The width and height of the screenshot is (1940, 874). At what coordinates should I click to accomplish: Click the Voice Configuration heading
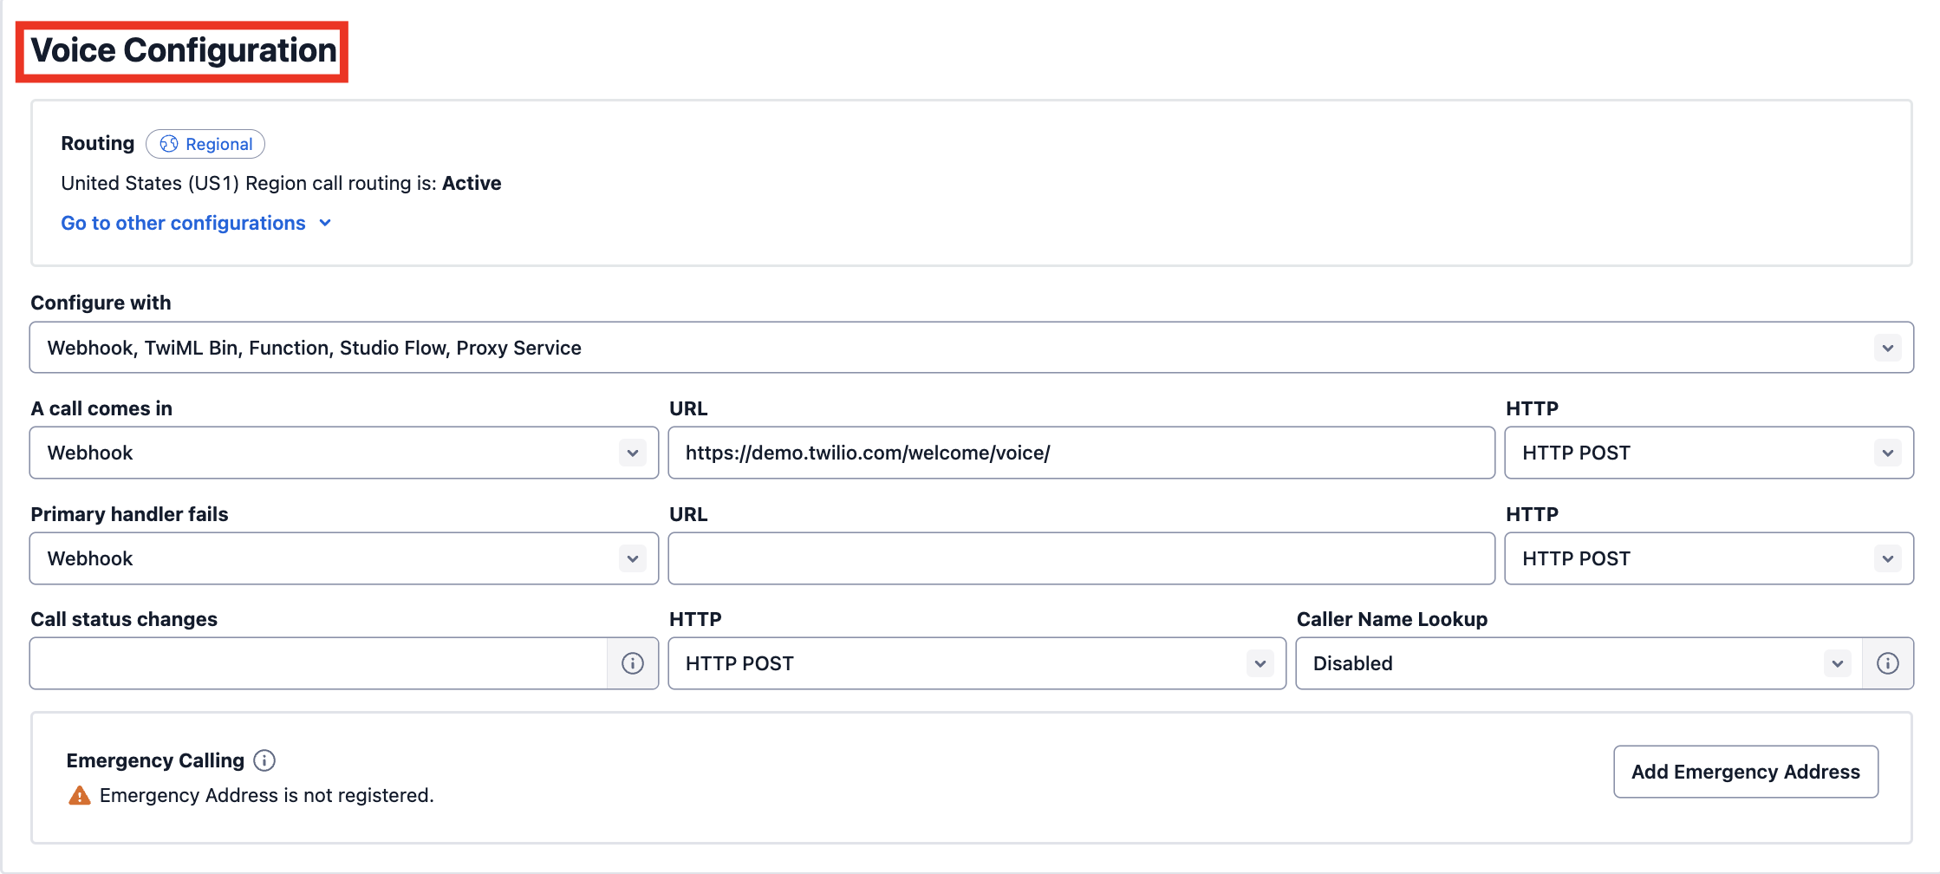tap(183, 50)
